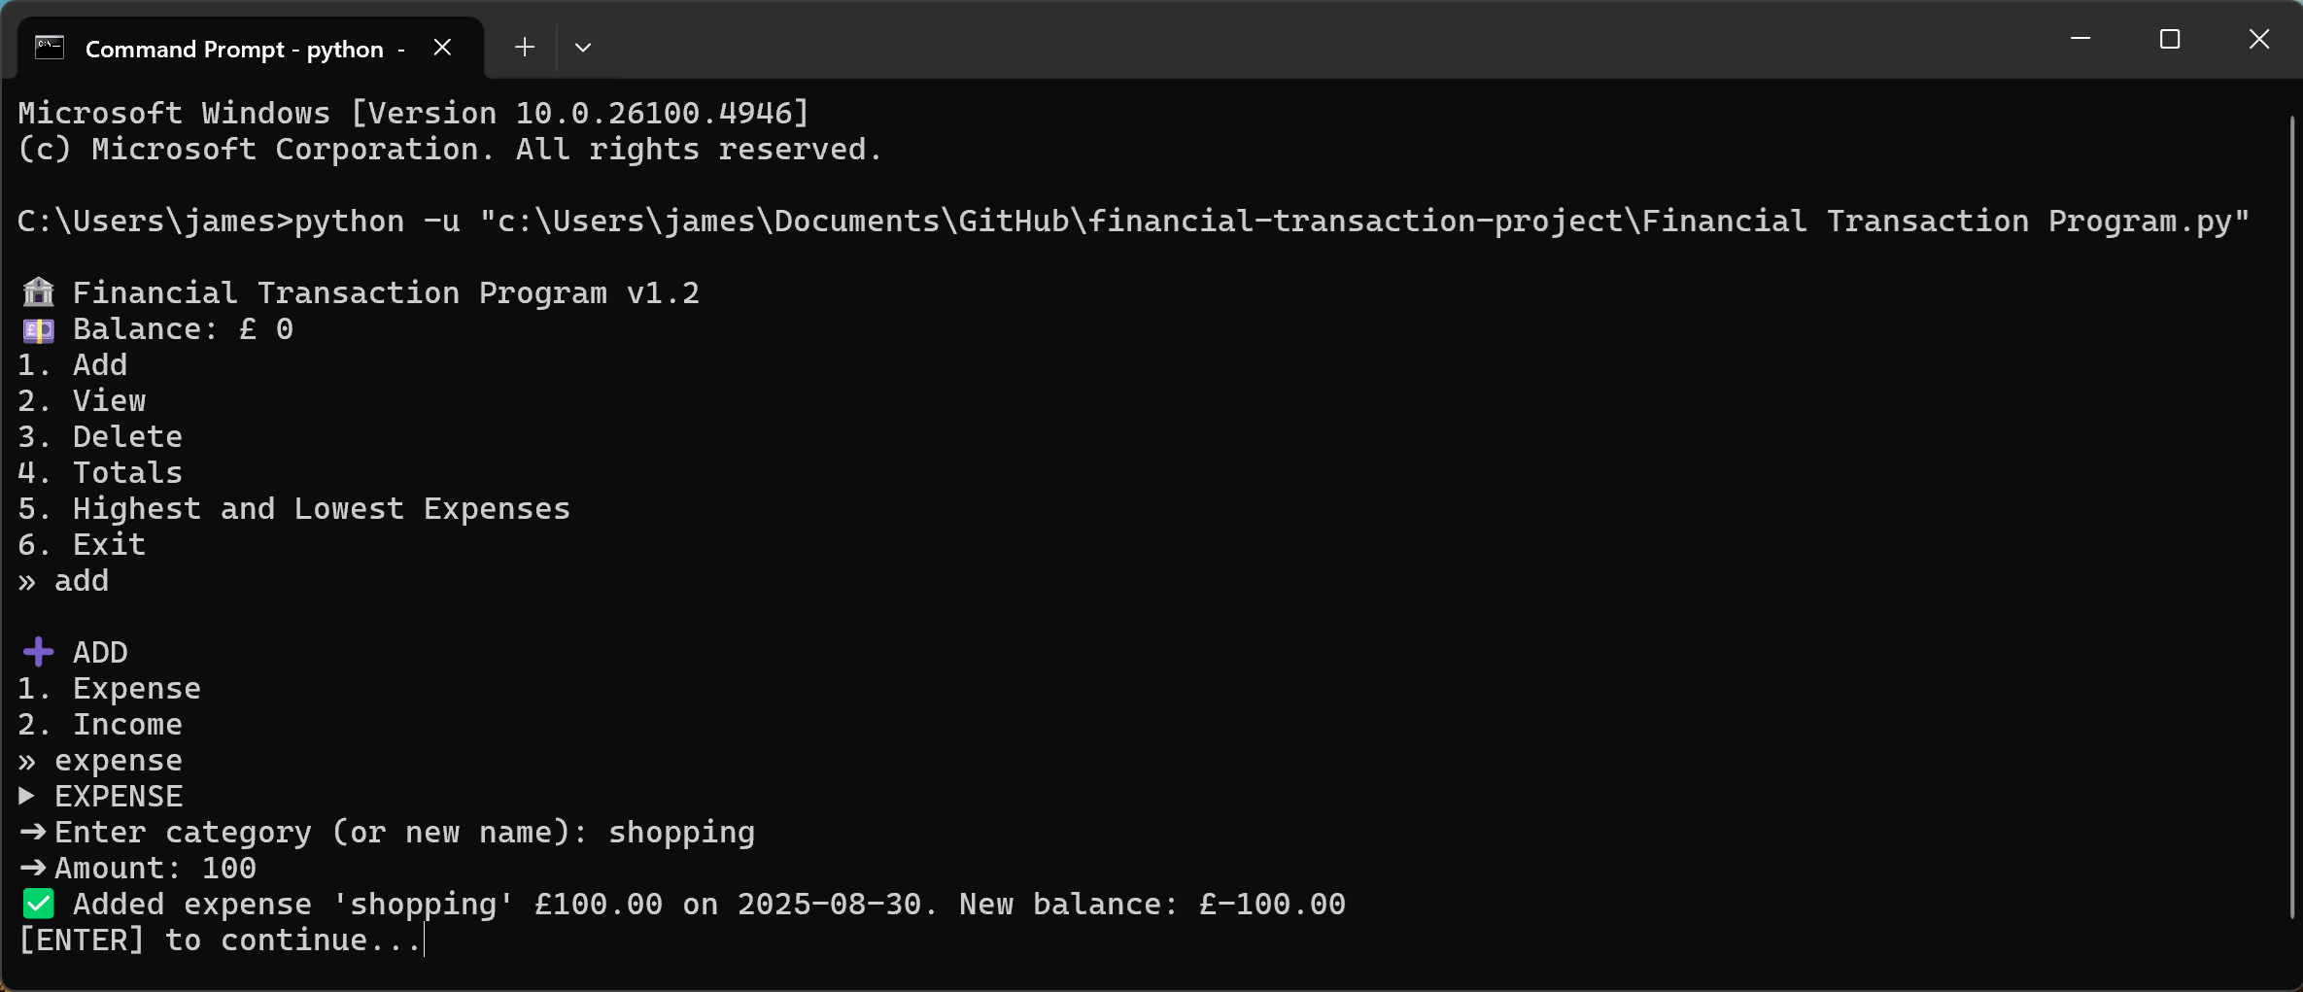The height and width of the screenshot is (992, 2303).
Task: Click the terminal's vertical scrollbar
Action: (2291, 515)
